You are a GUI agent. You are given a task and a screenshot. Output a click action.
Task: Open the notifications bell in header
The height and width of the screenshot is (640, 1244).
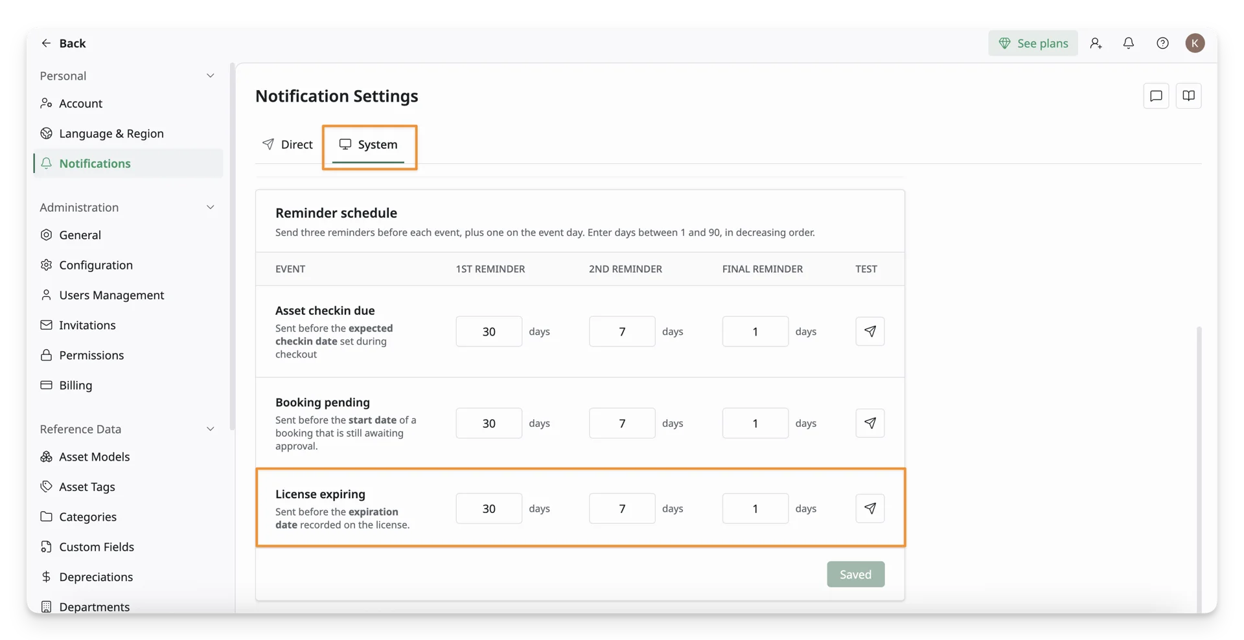click(1128, 43)
